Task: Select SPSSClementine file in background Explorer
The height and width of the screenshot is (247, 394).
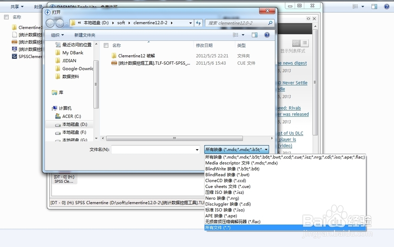Action: [x=27, y=56]
